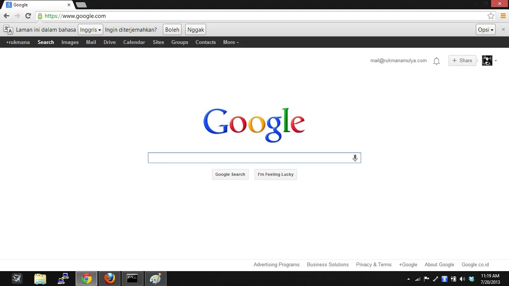
Task: Open the notifications bell icon
Action: tap(436, 61)
